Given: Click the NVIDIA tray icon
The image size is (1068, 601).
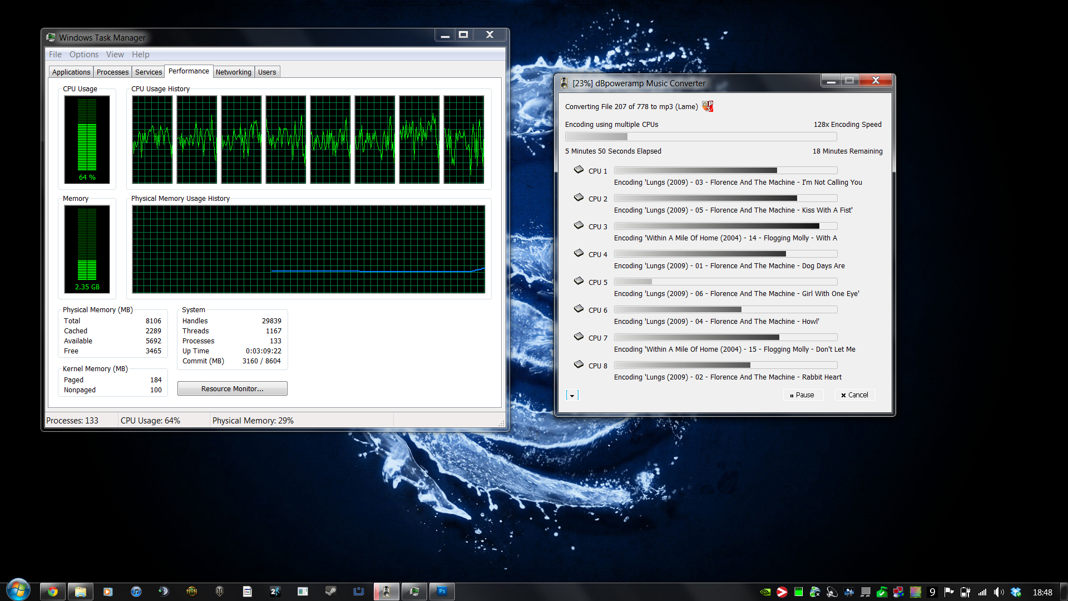Looking at the screenshot, I should coord(765,592).
